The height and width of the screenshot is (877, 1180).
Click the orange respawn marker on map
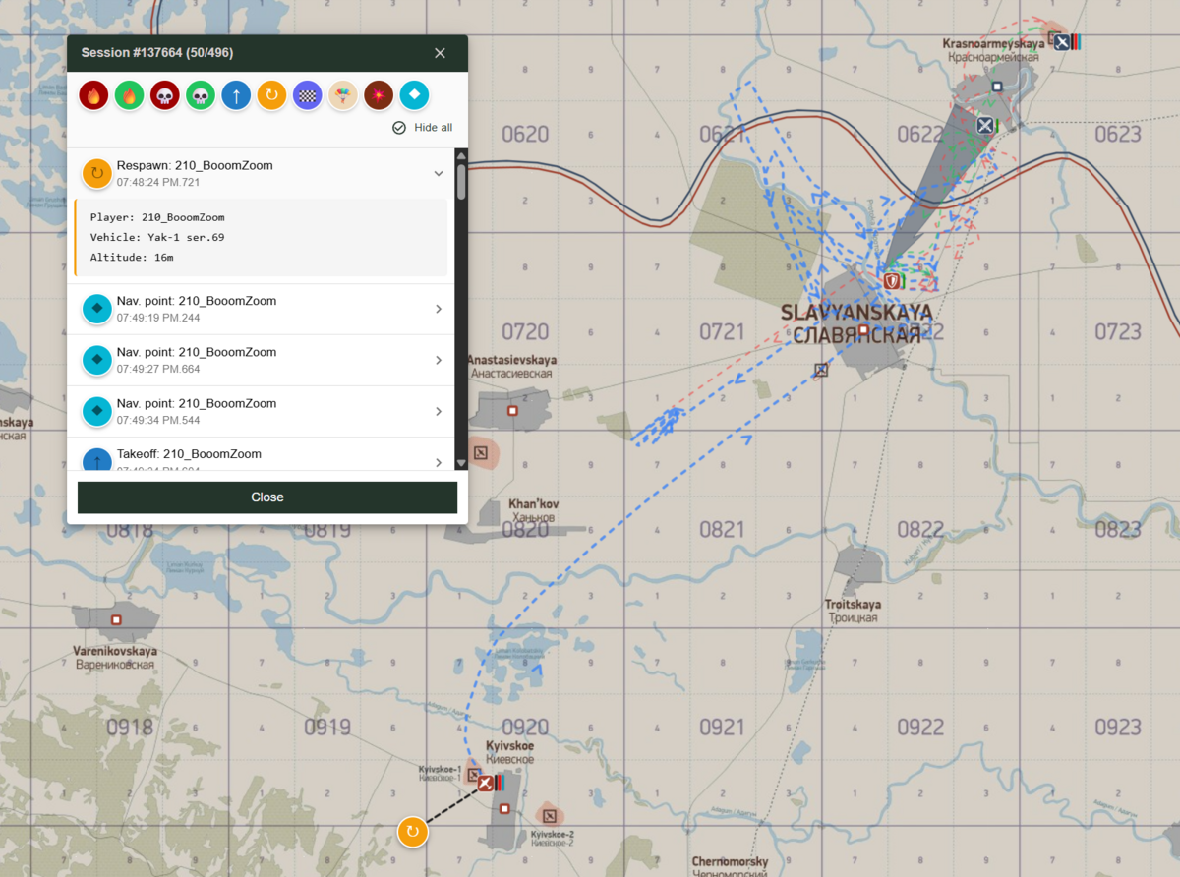coord(412,832)
